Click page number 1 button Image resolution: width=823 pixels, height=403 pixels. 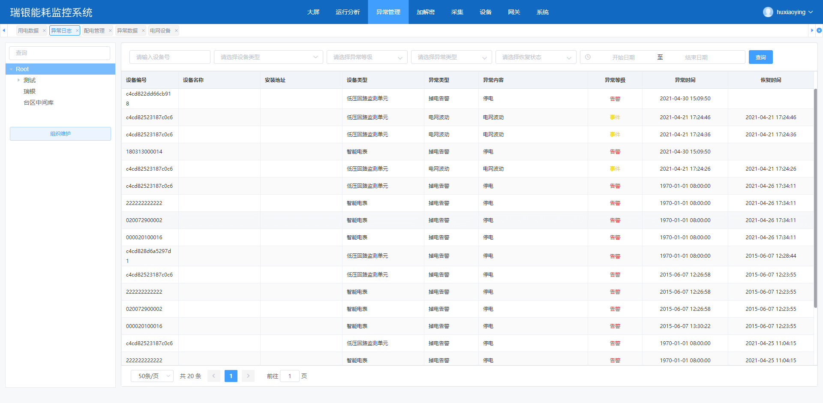[231, 376]
